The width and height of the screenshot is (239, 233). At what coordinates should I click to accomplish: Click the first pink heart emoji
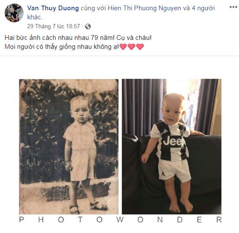click(123, 47)
